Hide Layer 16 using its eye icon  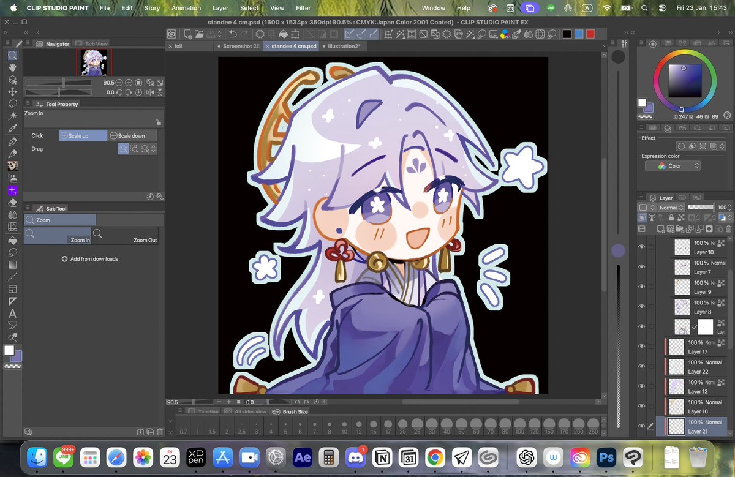642,406
